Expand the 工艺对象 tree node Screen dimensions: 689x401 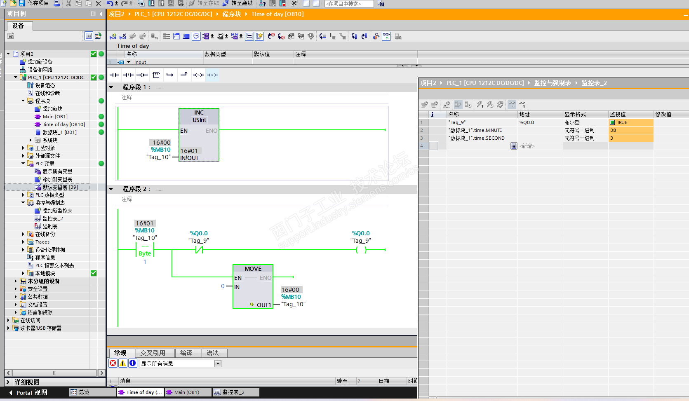tap(23, 148)
